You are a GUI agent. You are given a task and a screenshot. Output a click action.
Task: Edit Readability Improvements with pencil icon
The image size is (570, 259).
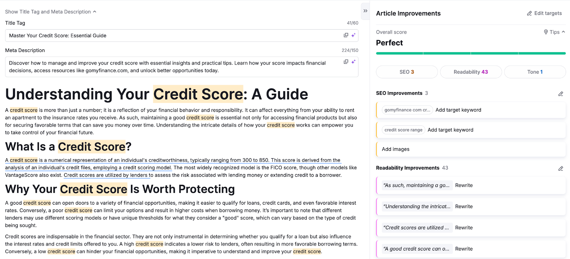tap(560, 169)
